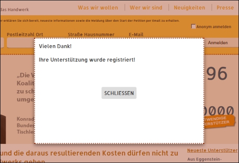This screenshot has height=163, width=239.
Task: Select the 'Straße Hausnummer' field label
Action: point(91,35)
